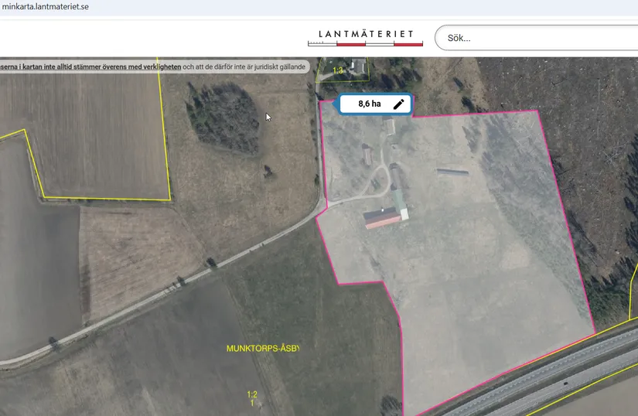The width and height of the screenshot is (638, 416).
Task: Click the tree grove in the field
Action: coord(224,118)
